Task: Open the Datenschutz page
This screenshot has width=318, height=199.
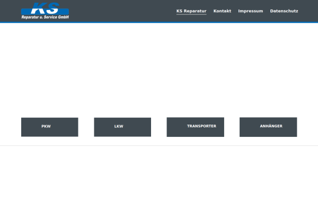Action: coord(284,11)
